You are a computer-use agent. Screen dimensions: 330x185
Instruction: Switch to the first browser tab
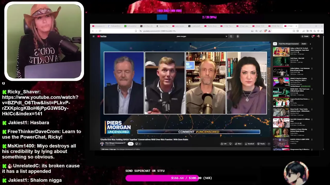pyautogui.click(x=99, y=26)
